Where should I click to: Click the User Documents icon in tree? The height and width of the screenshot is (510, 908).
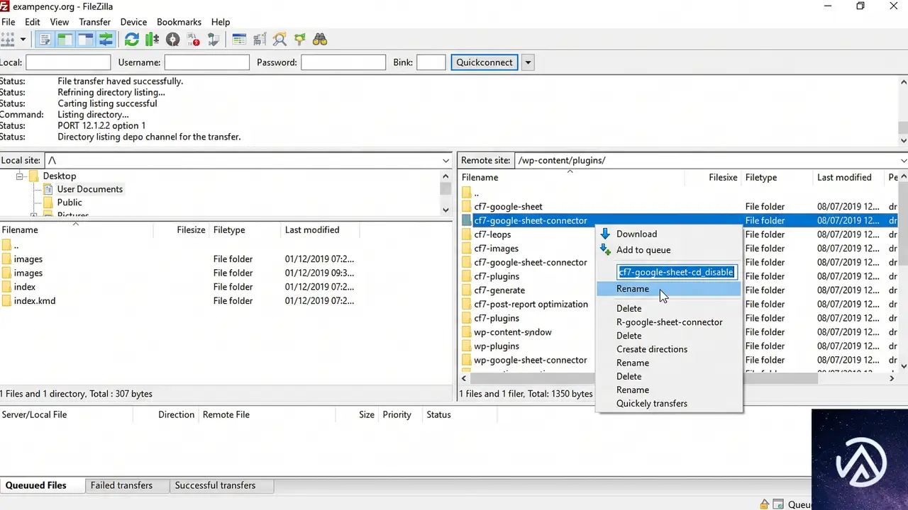point(48,189)
